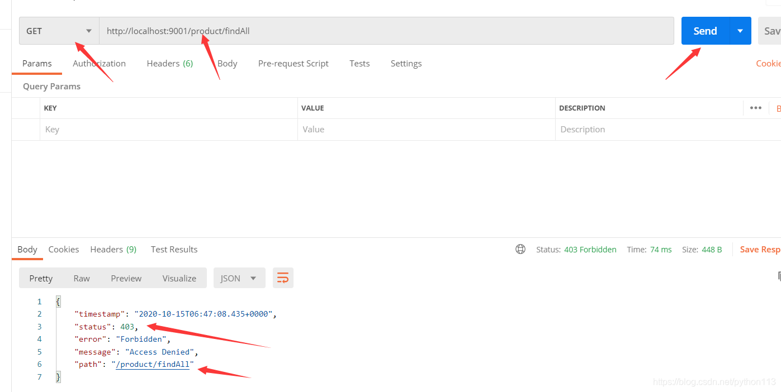Viewport: 781px width, 392px height.
Task: Click the 74 ms time value
Action: pyautogui.click(x=661, y=250)
